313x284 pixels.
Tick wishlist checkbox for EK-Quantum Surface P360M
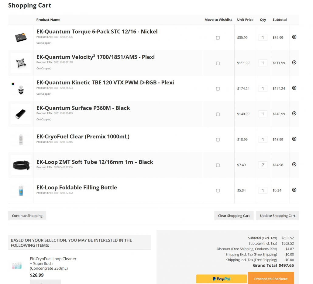218,114
